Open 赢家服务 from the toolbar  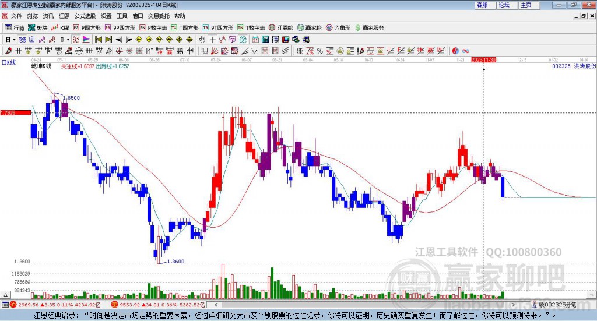click(x=369, y=28)
